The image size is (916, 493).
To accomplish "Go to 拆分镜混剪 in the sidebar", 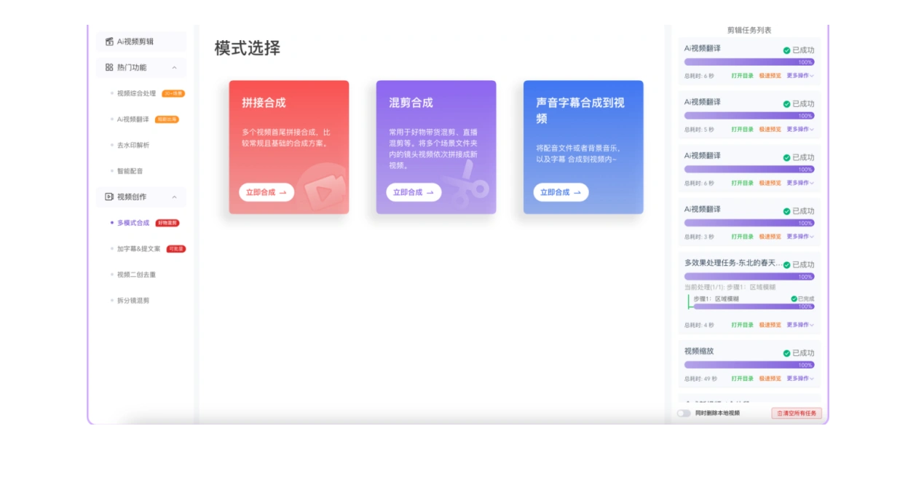I will 133,300.
